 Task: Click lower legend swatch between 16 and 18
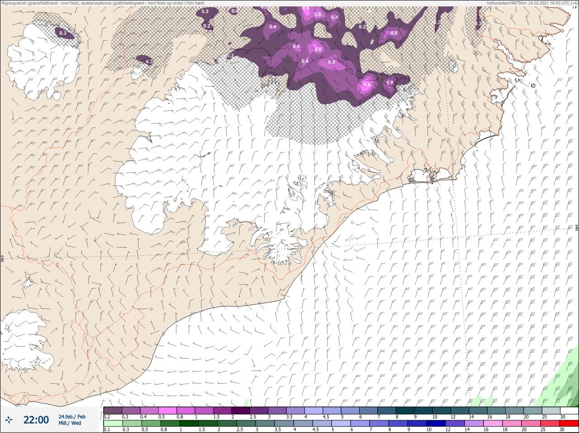tap(493, 424)
